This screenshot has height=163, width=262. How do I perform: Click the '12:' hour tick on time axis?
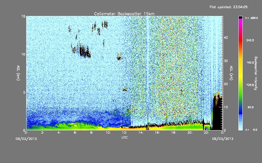point(124,133)
